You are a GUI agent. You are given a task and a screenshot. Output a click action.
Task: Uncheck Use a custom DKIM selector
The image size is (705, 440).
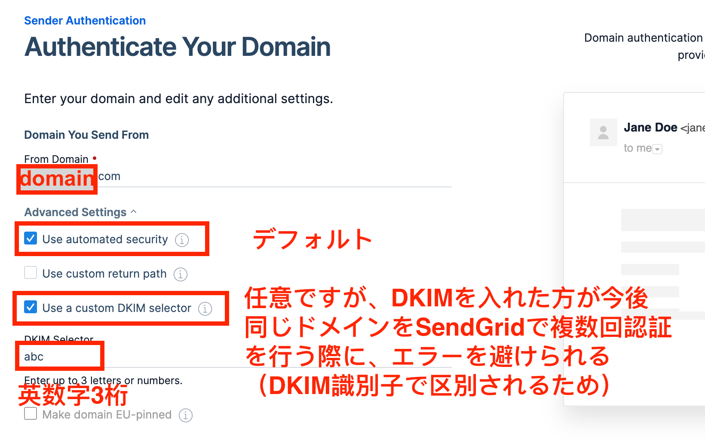[31, 307]
